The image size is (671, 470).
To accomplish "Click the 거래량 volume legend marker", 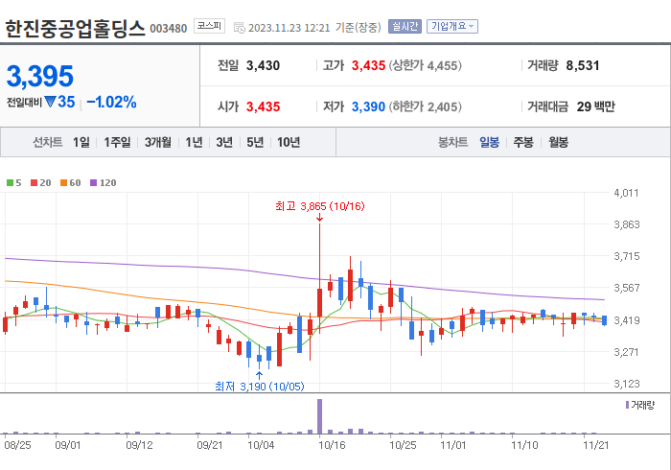I will tap(627, 405).
